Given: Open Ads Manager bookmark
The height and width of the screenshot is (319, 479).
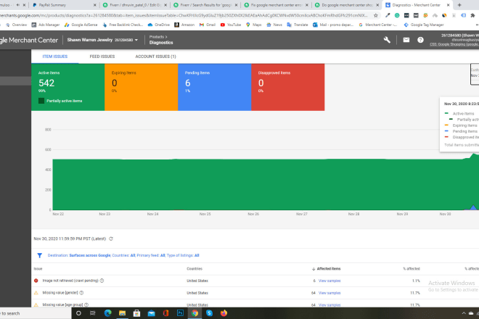Looking at the screenshot, I should (x=46, y=25).
